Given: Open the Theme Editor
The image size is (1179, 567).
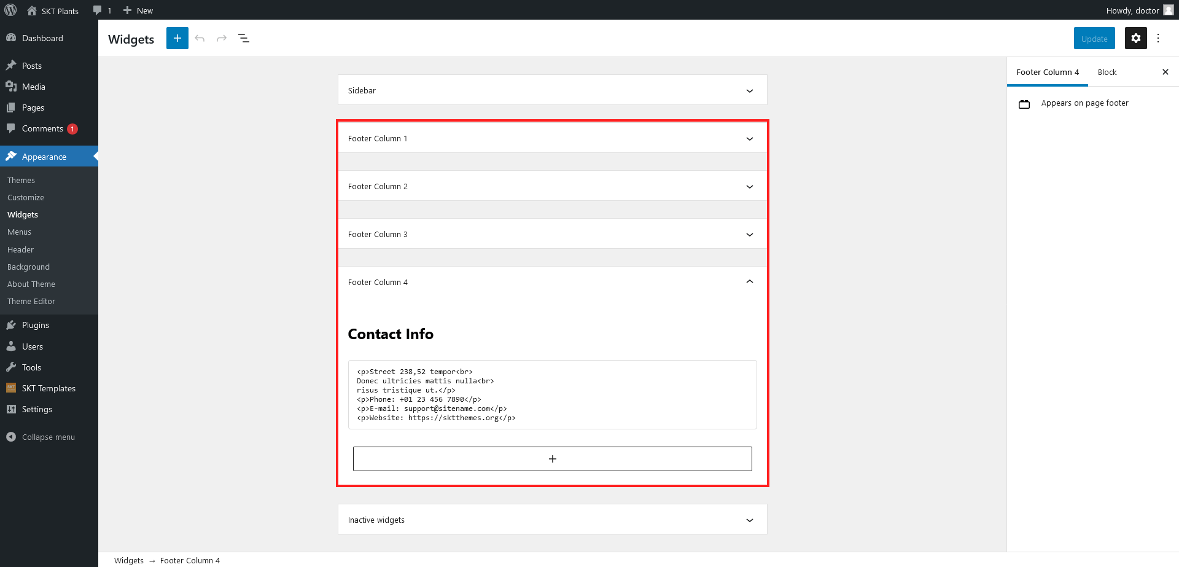Looking at the screenshot, I should click(x=31, y=301).
